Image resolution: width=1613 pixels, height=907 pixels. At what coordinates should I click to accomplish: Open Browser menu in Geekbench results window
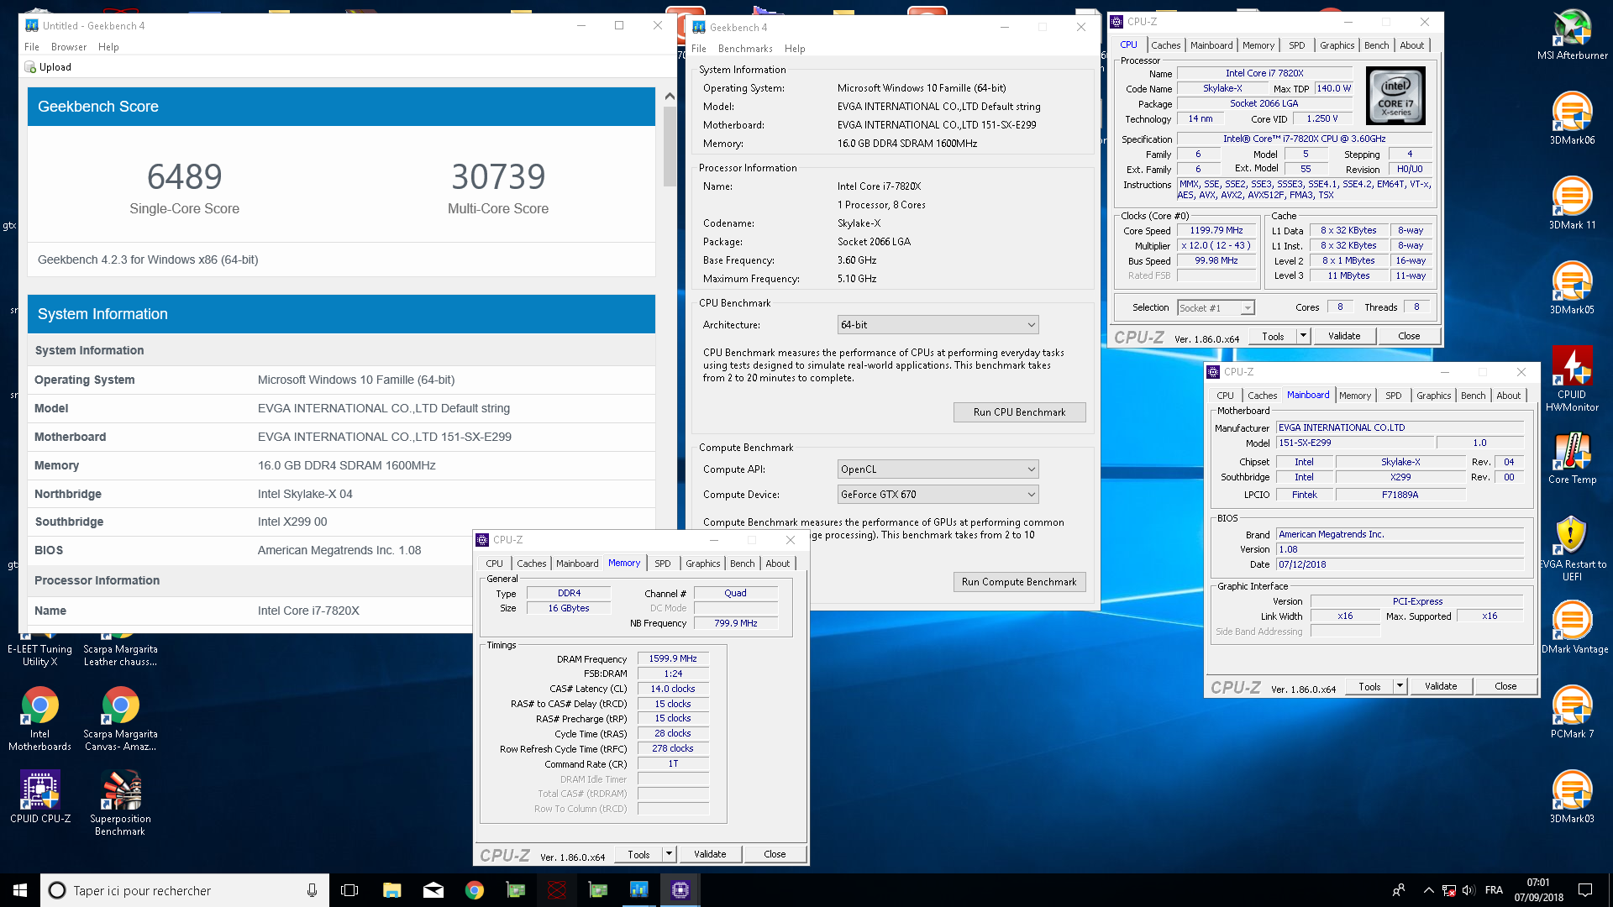pos(69,47)
